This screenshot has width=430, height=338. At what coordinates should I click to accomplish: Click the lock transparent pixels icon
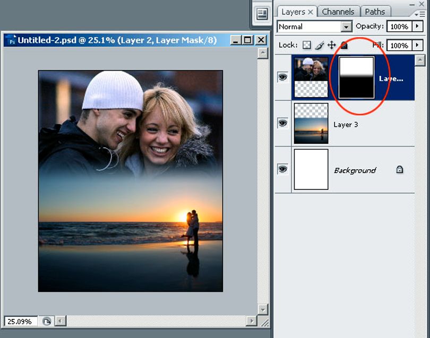(307, 45)
